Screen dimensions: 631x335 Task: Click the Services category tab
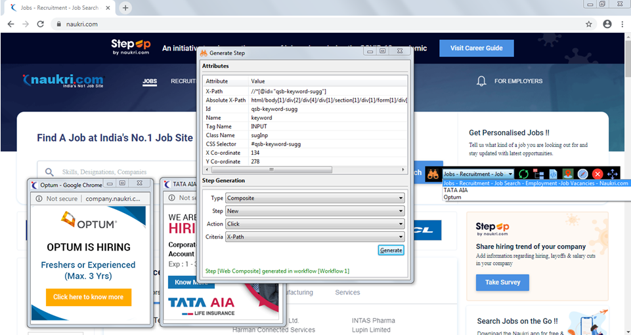(x=347, y=292)
